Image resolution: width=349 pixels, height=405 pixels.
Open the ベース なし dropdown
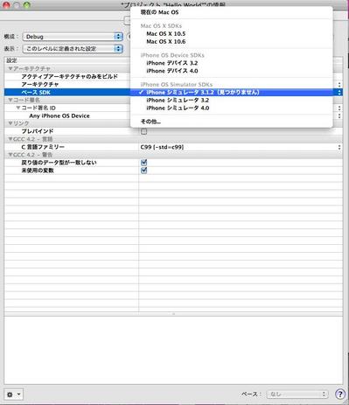click(x=297, y=395)
